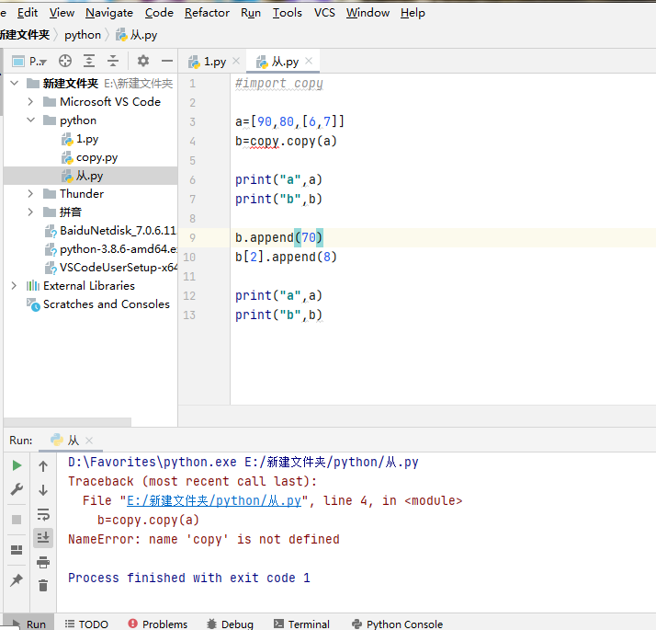Open run configuration wrench icon
The width and height of the screenshot is (656, 630).
pyautogui.click(x=17, y=489)
